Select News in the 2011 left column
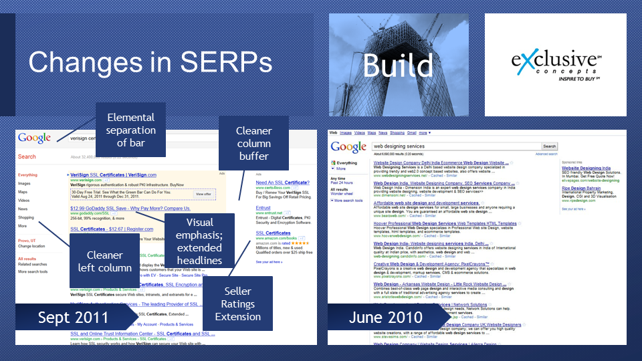Viewport: 642px width, 361px height. click(x=23, y=209)
